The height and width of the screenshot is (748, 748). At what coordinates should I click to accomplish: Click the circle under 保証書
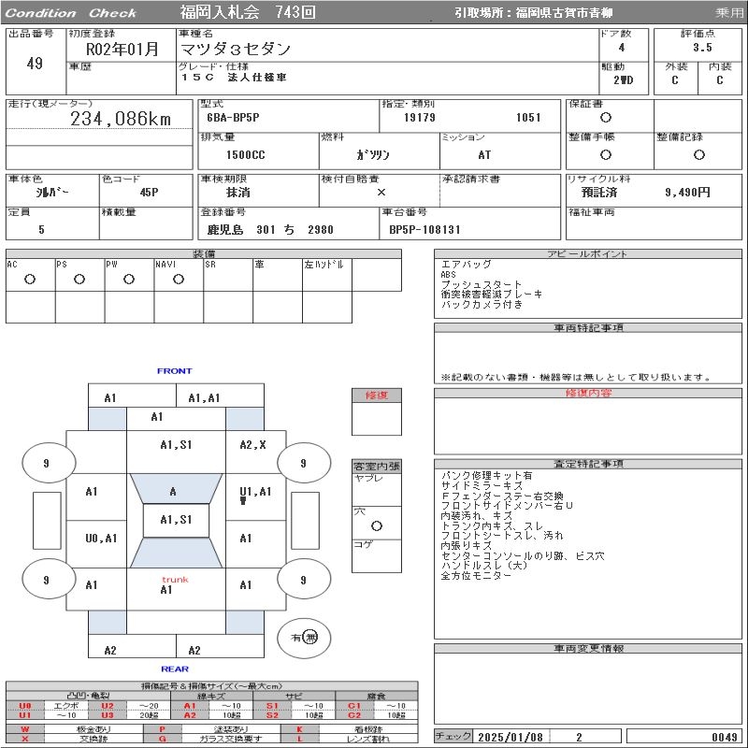pos(606,118)
